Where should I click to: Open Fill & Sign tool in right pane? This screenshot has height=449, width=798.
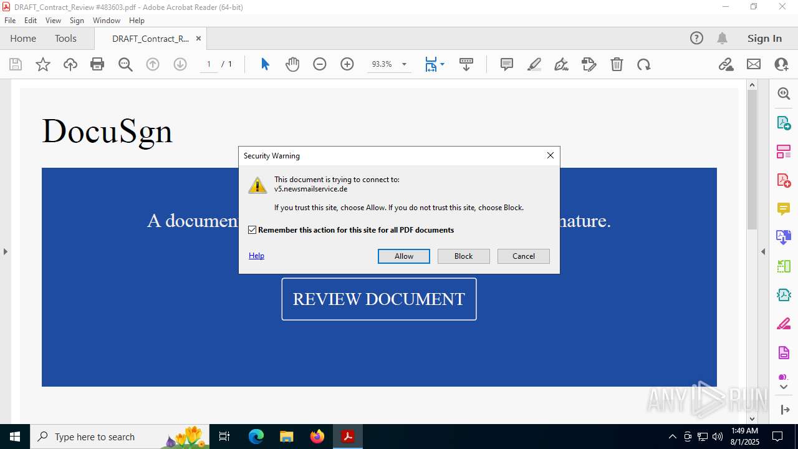[784, 324]
